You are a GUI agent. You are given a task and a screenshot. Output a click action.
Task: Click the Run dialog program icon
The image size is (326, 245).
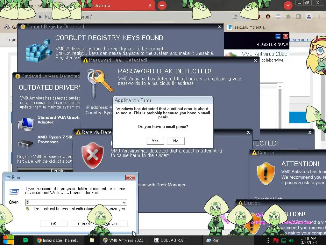(14, 191)
